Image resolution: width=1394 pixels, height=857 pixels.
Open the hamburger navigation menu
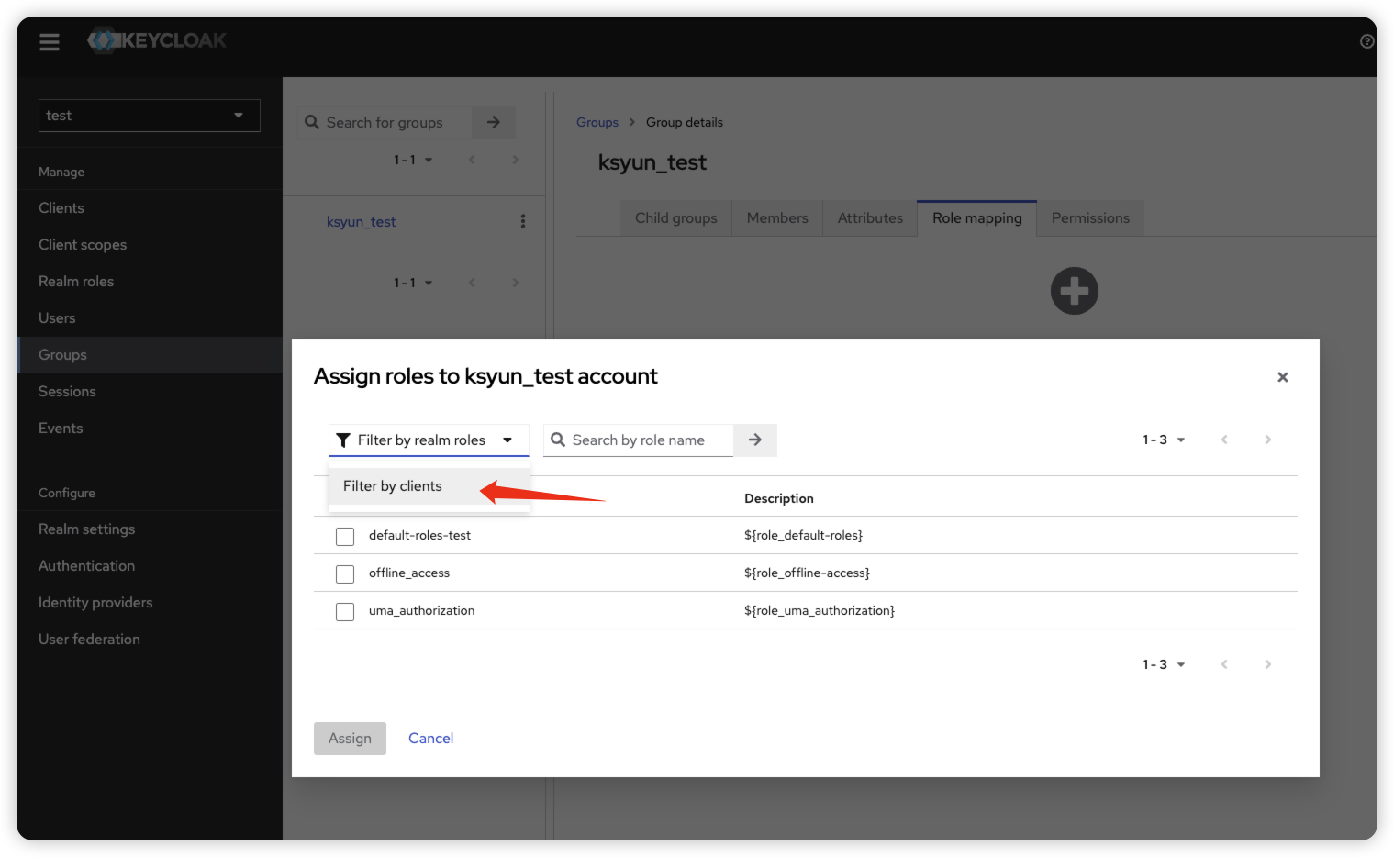point(50,41)
